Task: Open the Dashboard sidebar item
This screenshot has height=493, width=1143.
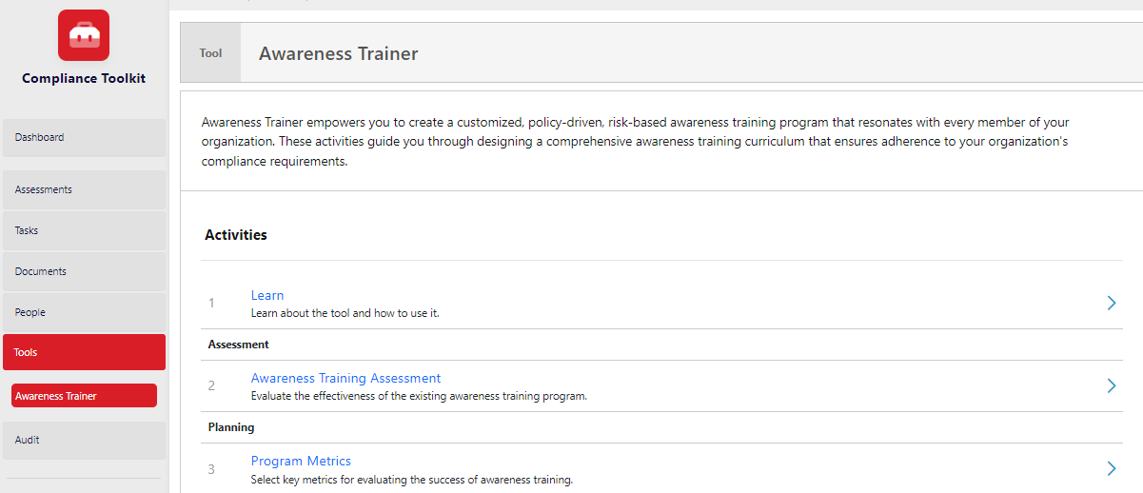Action: pos(84,137)
